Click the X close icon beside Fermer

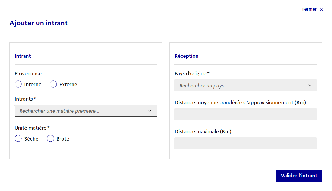point(321,9)
